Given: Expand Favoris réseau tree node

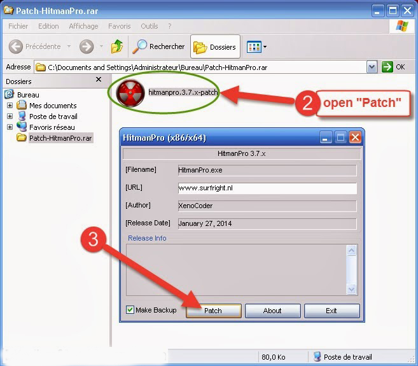Looking at the screenshot, I should pos(10,127).
